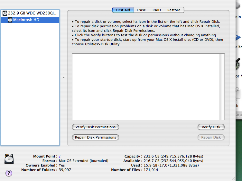Click the Used value 15.9 GB

pyautogui.click(x=171, y=165)
